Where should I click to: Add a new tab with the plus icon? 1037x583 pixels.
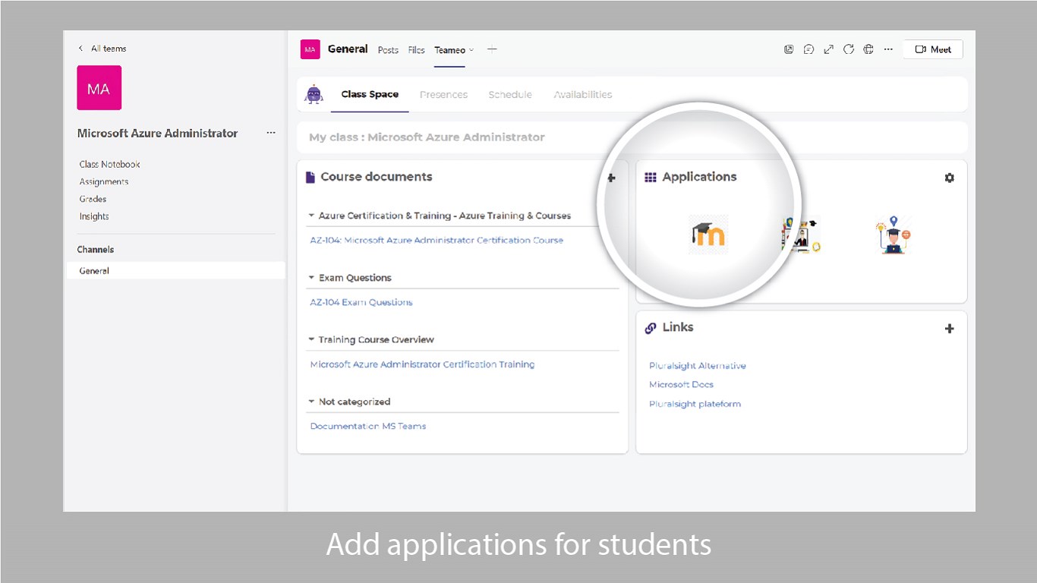[492, 49]
